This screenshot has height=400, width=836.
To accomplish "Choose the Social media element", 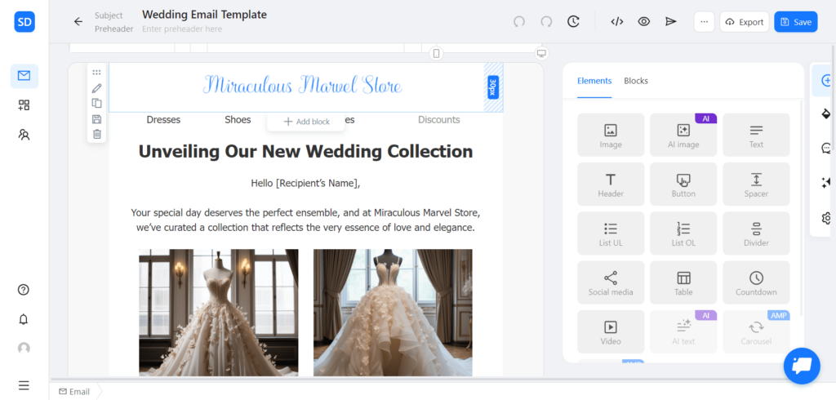I will coord(611,282).
